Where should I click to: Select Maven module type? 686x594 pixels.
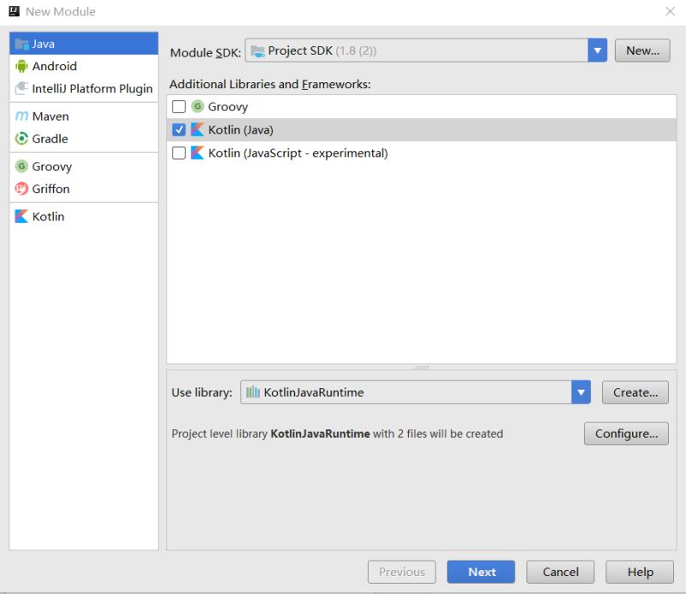pyautogui.click(x=83, y=117)
